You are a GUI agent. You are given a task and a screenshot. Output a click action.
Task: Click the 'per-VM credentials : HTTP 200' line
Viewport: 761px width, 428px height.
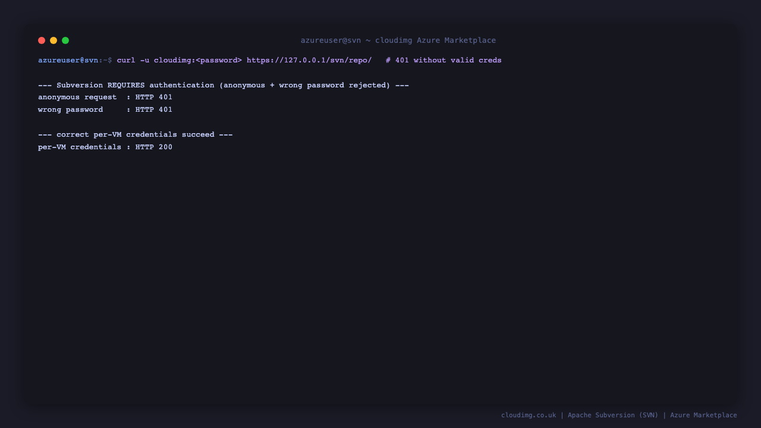click(x=105, y=147)
